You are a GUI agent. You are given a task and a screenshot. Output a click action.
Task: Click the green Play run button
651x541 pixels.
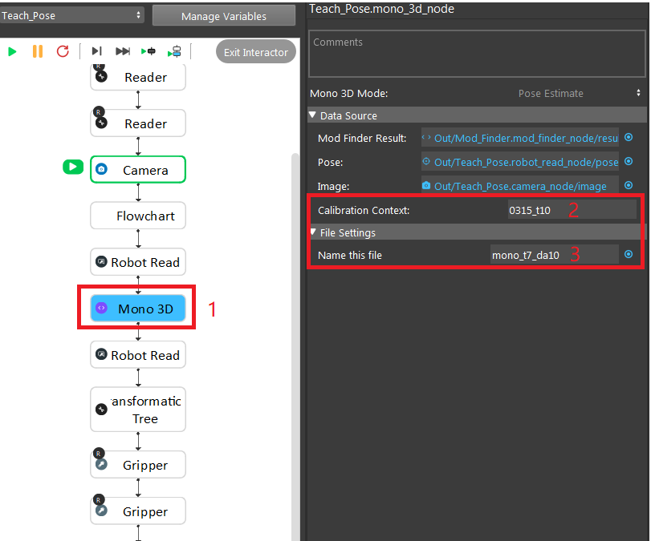(x=12, y=51)
